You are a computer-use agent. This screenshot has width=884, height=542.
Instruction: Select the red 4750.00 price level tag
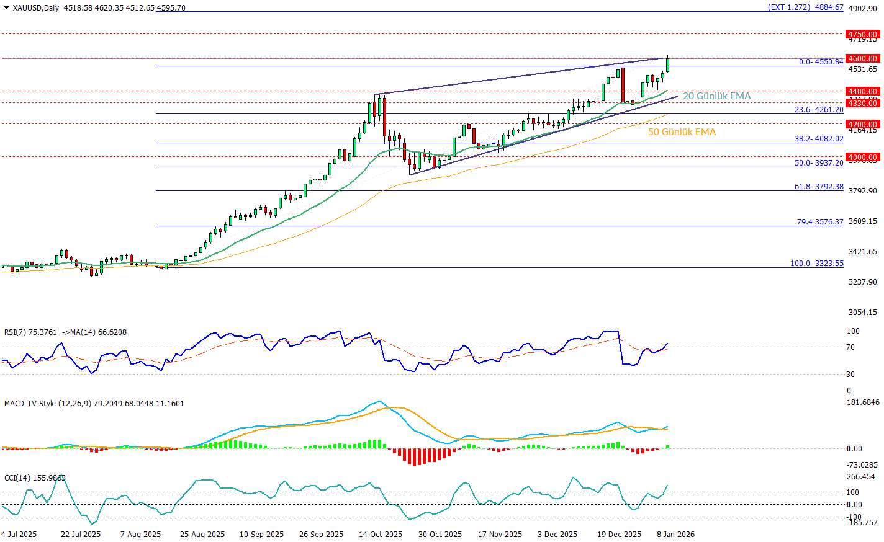tap(863, 35)
